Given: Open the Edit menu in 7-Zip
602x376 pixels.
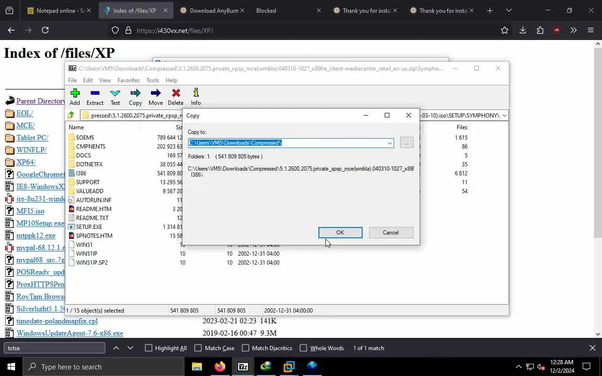Looking at the screenshot, I should pyautogui.click(x=88, y=80).
